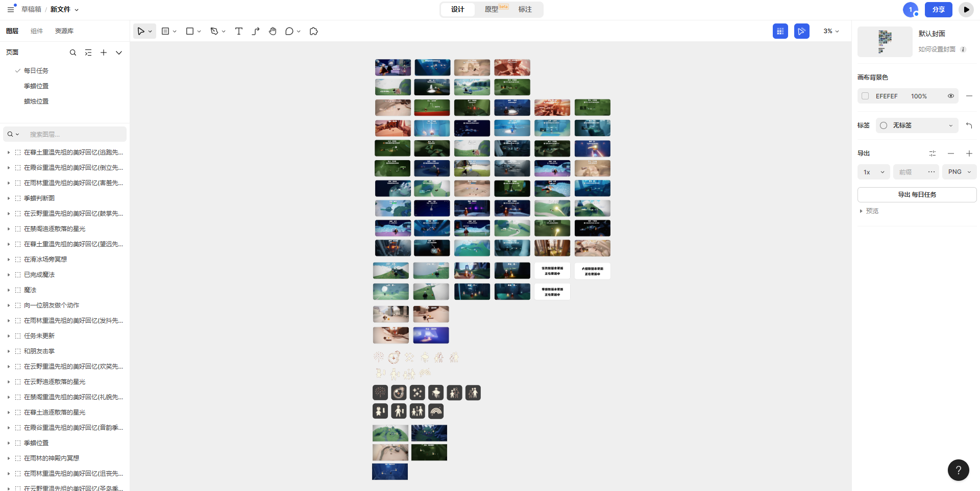This screenshot has height=491, width=980.
Task: Click the page list sort icon
Action: click(x=88, y=53)
